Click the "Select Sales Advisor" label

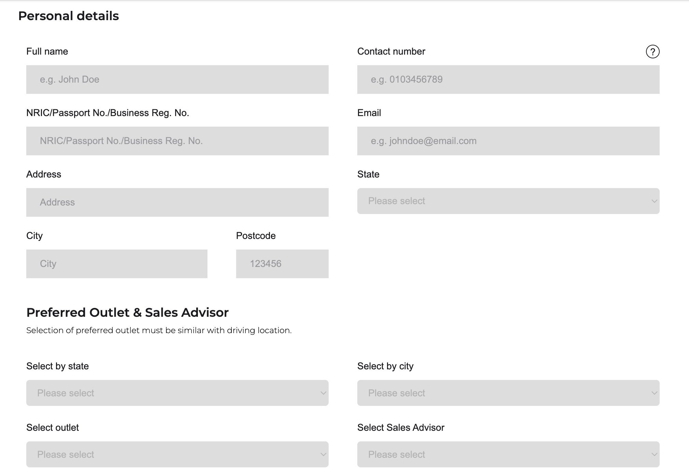(401, 428)
